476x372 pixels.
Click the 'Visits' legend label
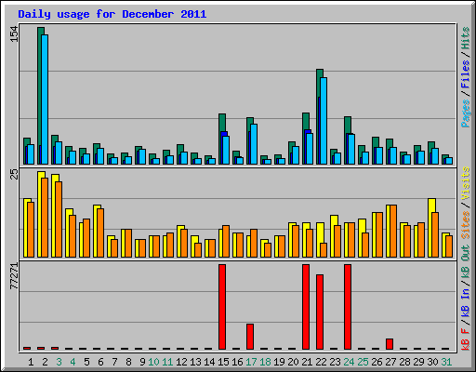(x=466, y=183)
